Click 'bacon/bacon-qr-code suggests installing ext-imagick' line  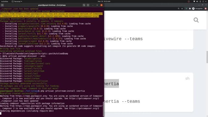pyautogui.click(x=48, y=46)
